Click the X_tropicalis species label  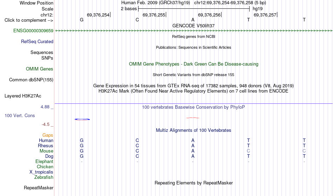pyautogui.click(x=41, y=172)
